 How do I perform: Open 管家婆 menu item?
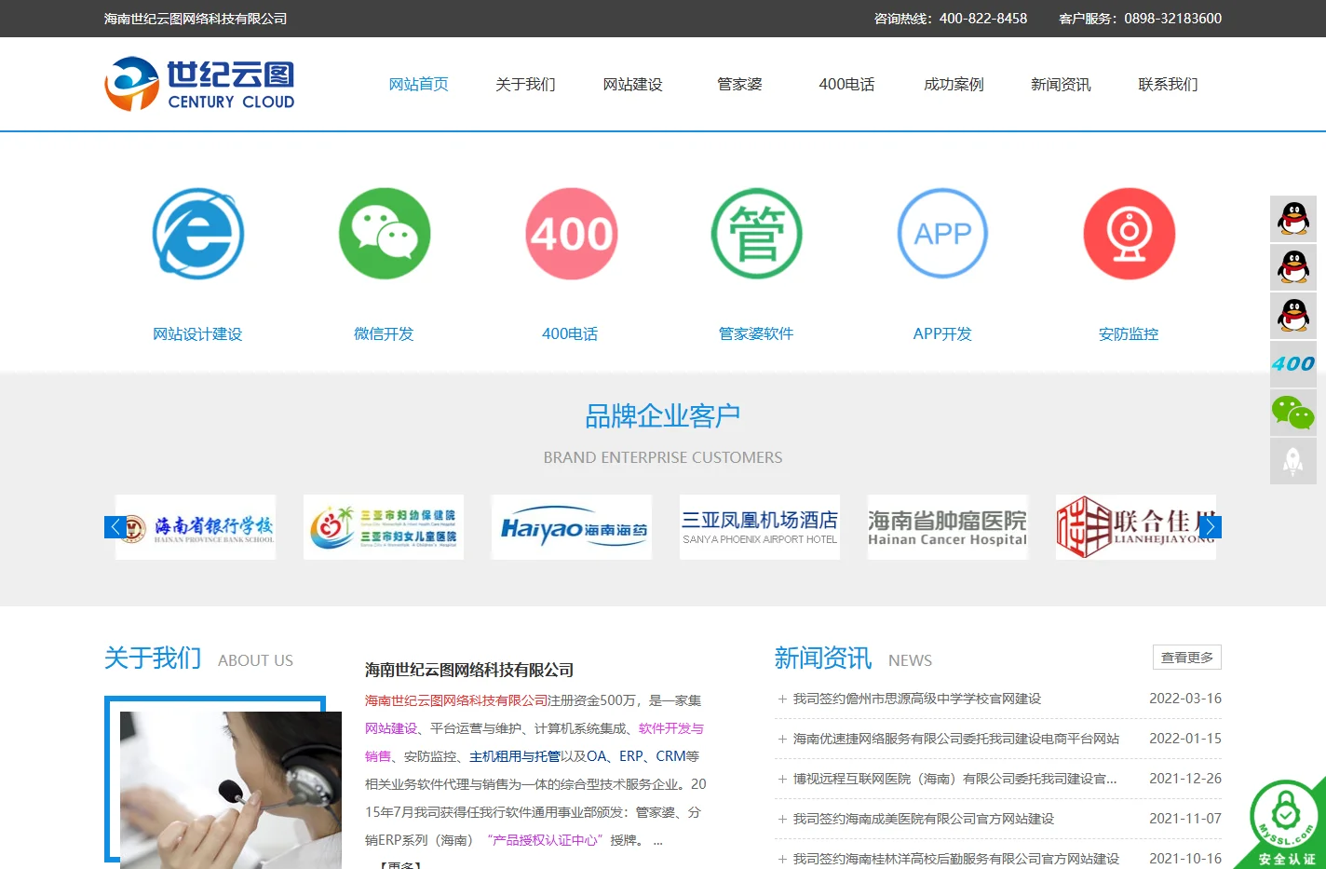[740, 85]
